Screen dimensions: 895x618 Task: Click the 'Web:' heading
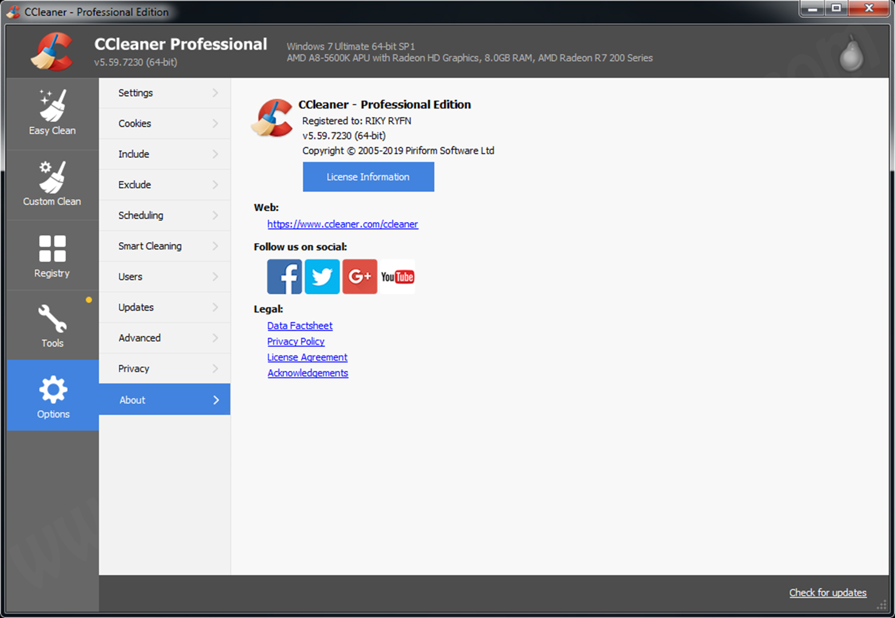point(266,208)
